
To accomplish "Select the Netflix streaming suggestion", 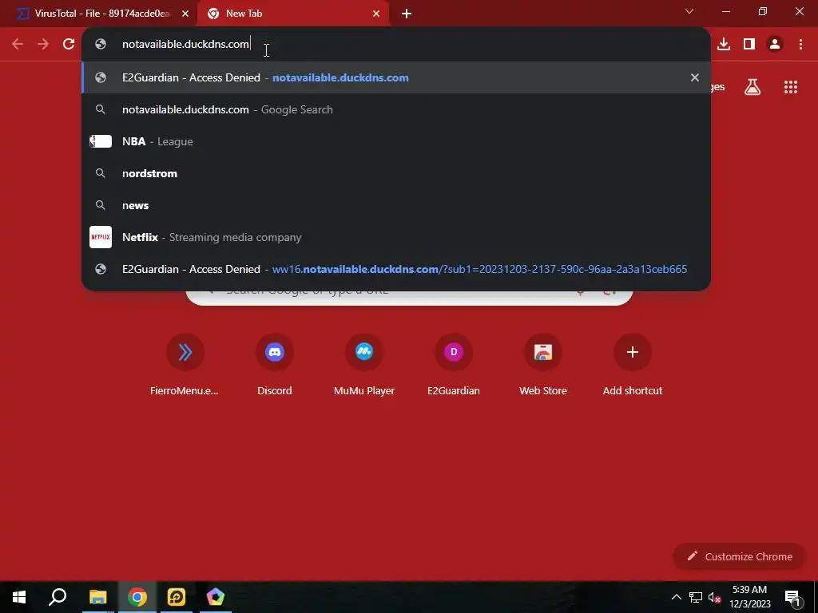I will tap(396, 237).
